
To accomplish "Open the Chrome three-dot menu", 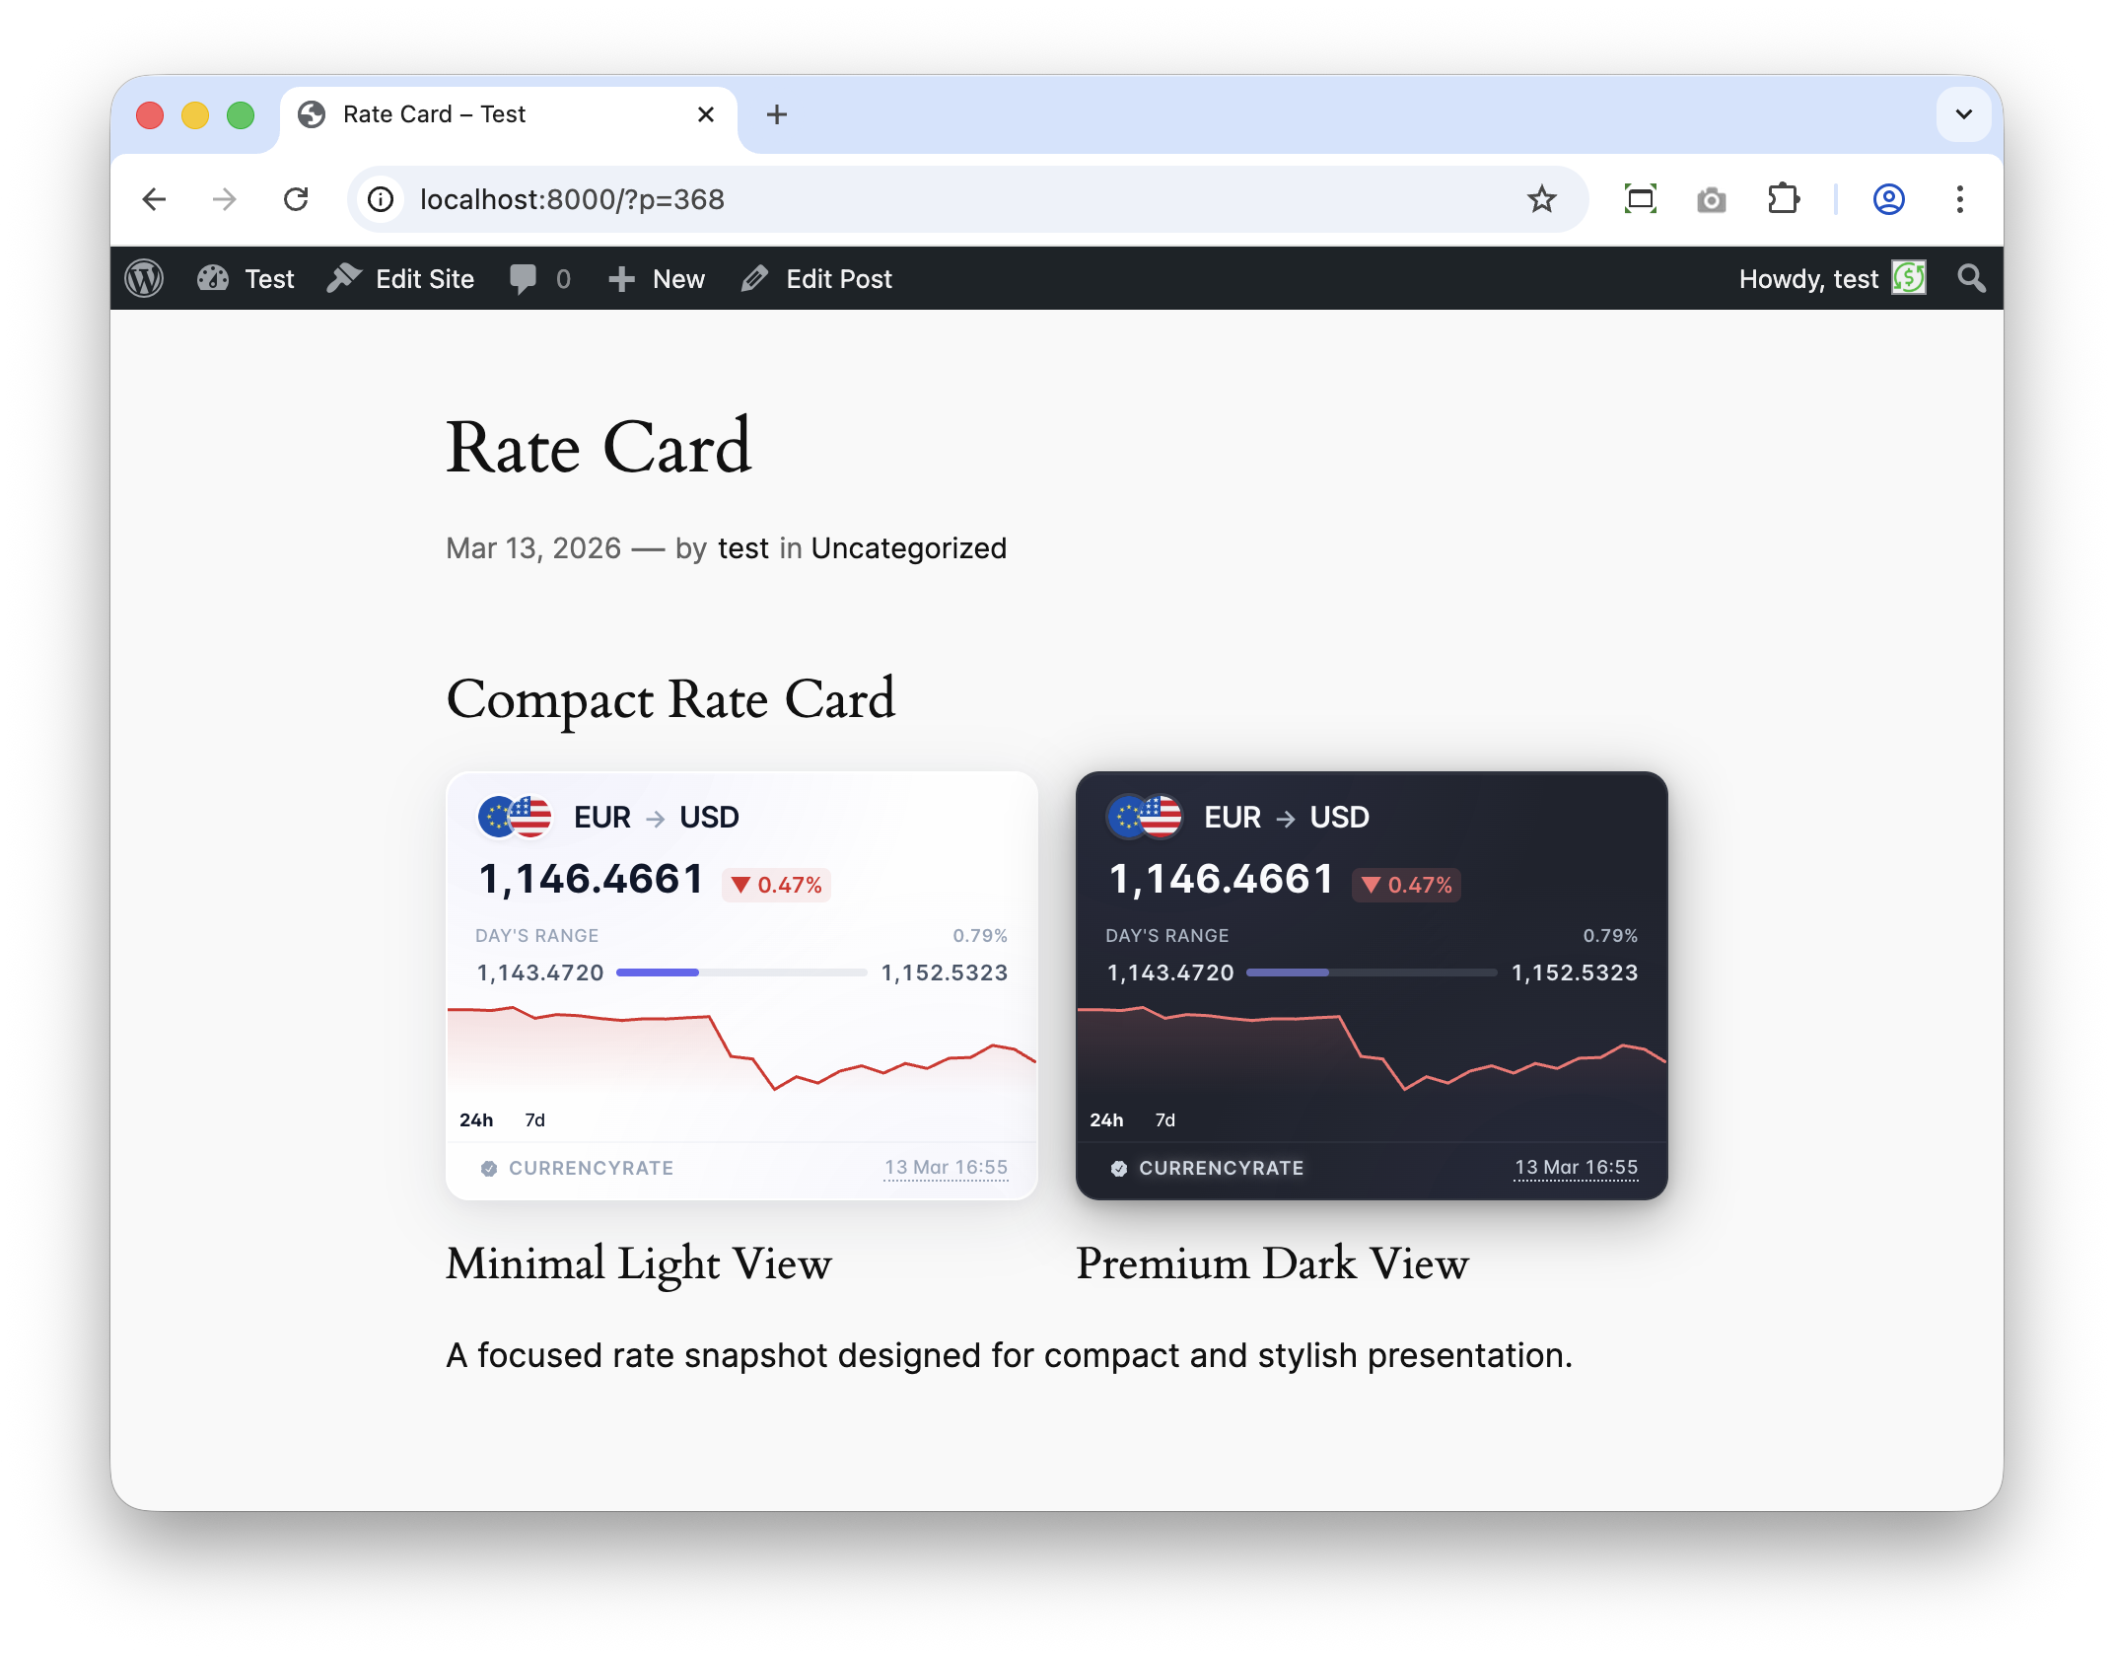I will [1960, 199].
